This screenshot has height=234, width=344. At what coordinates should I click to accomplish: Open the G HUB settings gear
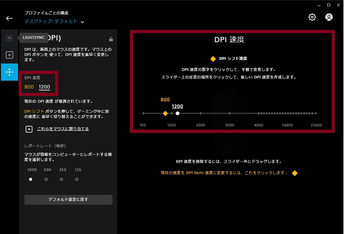pos(312,17)
